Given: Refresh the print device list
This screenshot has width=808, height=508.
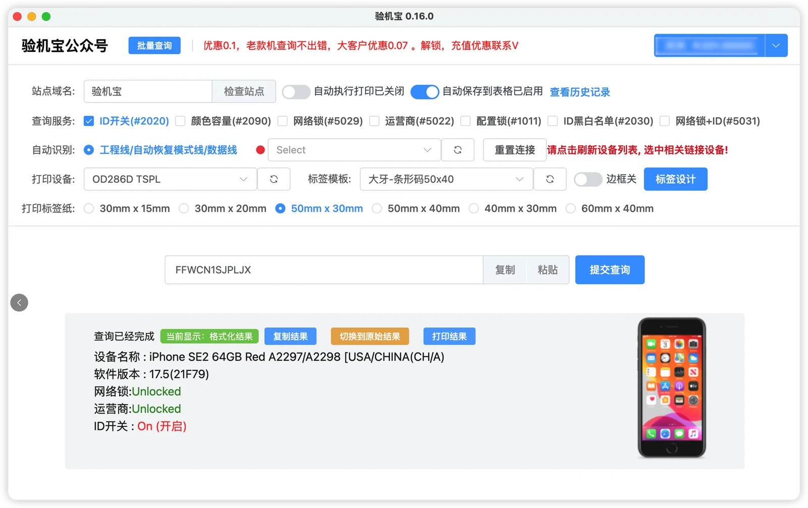Looking at the screenshot, I should 274,179.
